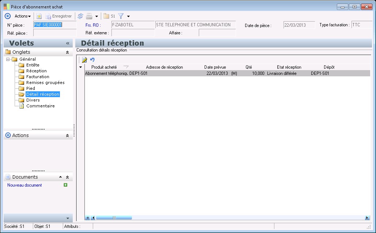
Task: Click the Nouveau document link
Action: pyautogui.click(x=24, y=185)
